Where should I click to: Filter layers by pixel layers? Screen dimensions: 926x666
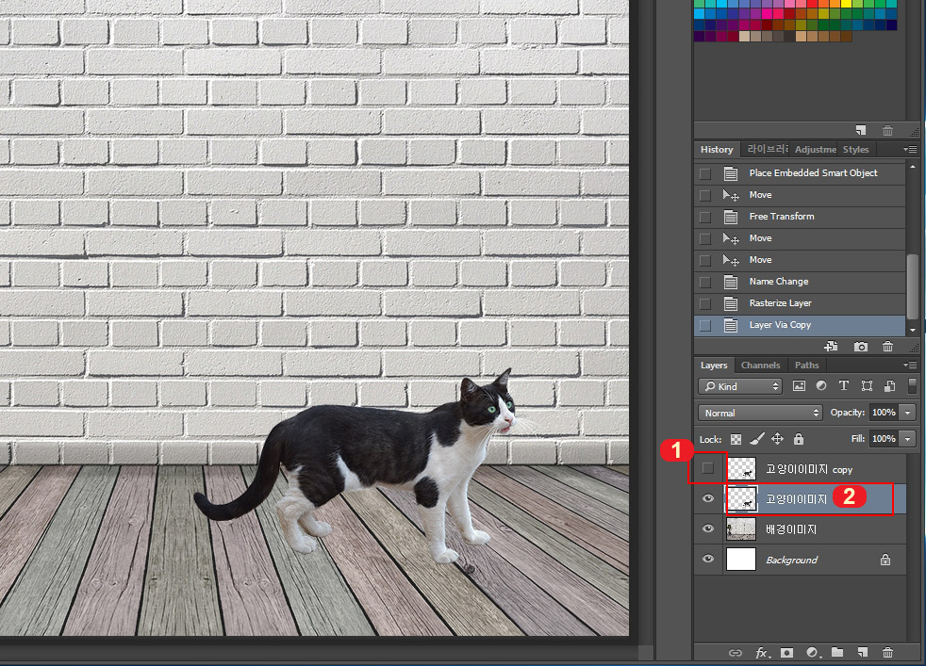799,386
